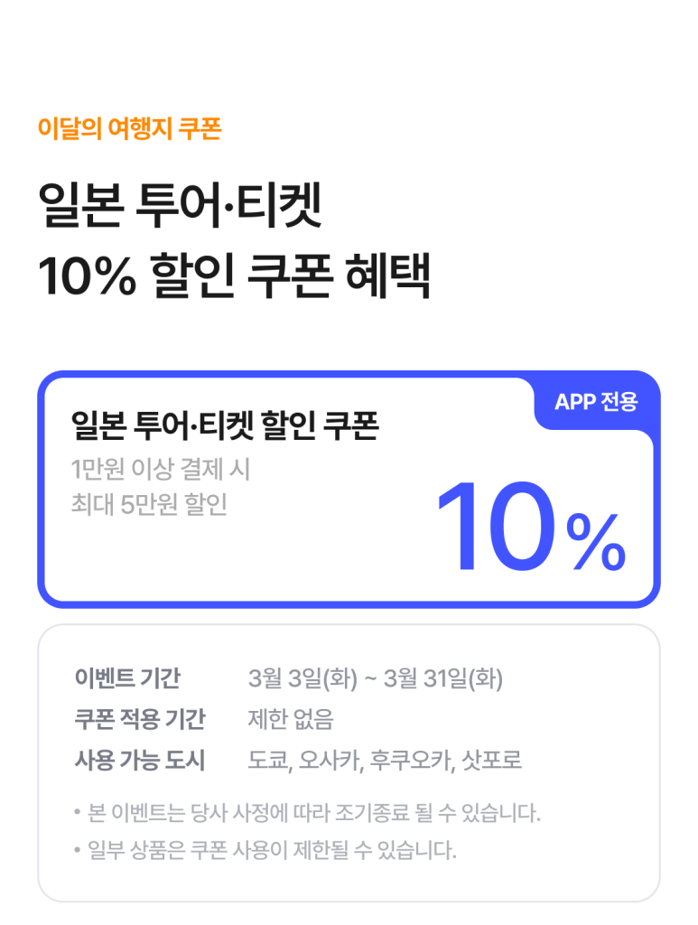This screenshot has width=698, height=925.
Task: Click the '이벤트 기간' label
Action: tap(127, 677)
